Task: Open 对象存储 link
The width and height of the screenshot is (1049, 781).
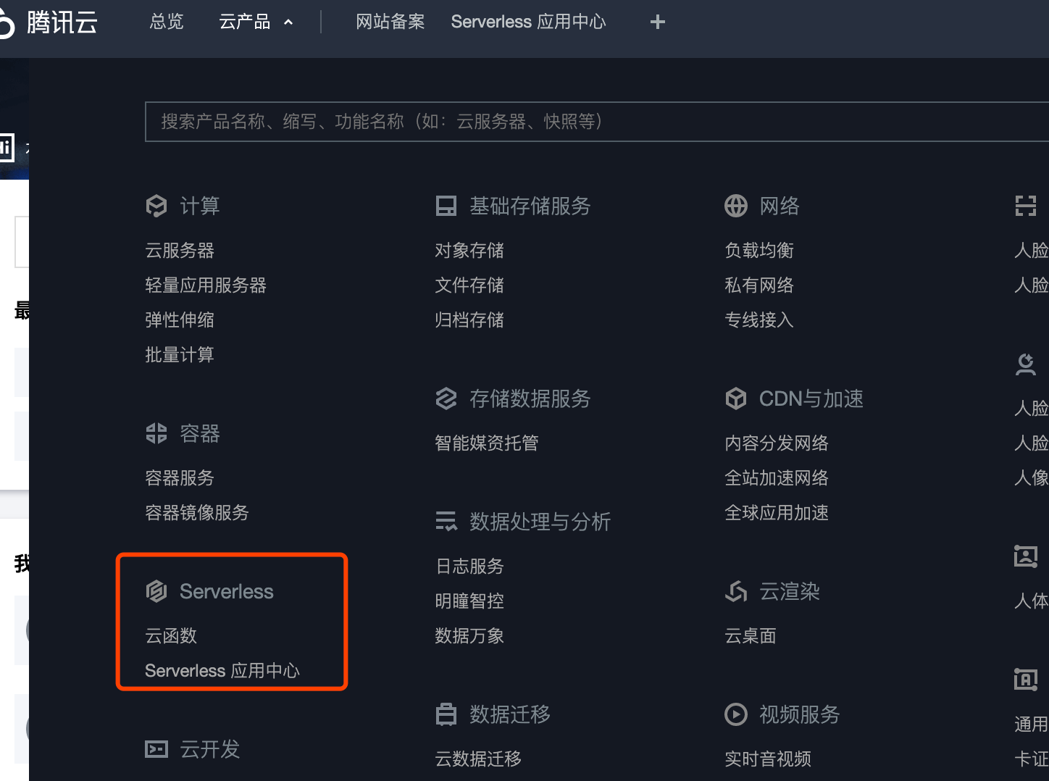Action: pyautogui.click(x=469, y=251)
